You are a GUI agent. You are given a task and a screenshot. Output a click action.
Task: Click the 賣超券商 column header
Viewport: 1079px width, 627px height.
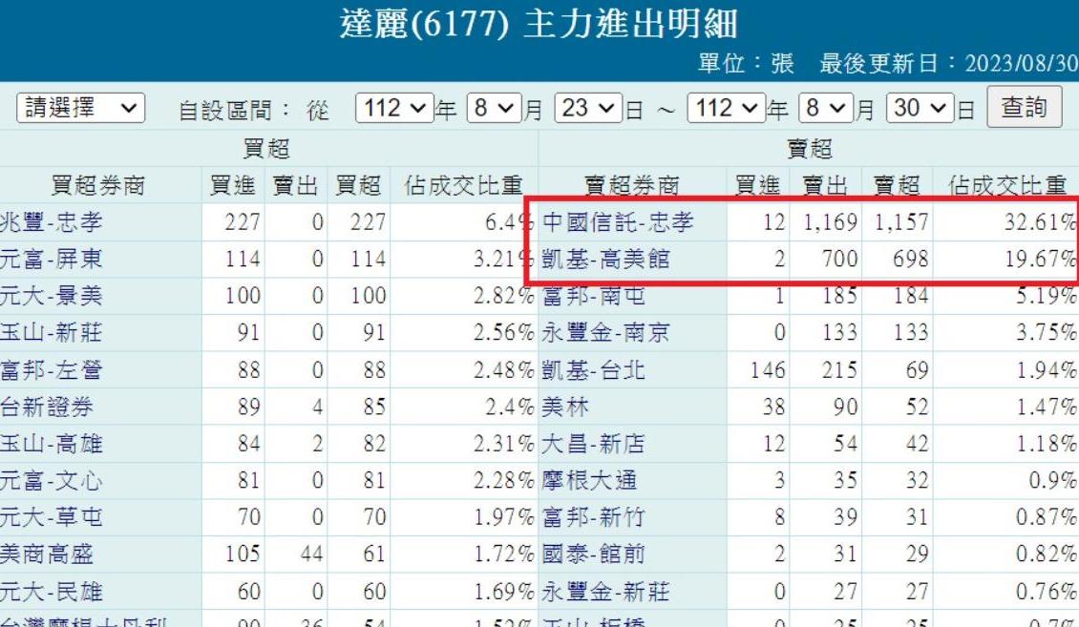tap(631, 185)
